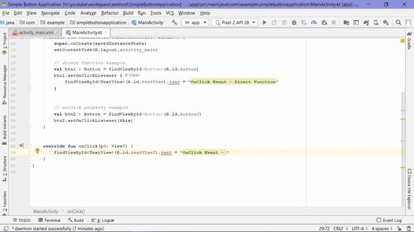Open the Favorites side panel
Screen dimensions: 414x232
pyautogui.click(x=5, y=203)
